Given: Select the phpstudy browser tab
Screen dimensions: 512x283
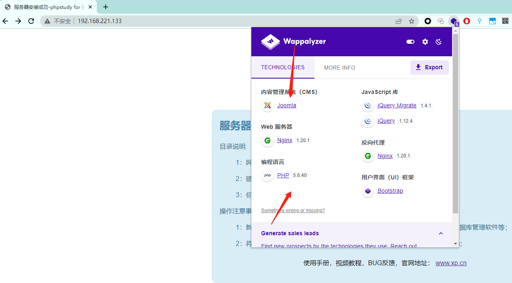Looking at the screenshot, I should pos(49,7).
